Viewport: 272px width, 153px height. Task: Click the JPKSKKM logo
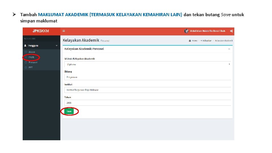click(41, 31)
